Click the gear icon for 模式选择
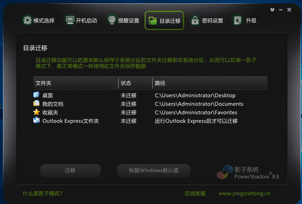Screen dimensions: 302x204 pos(27,20)
